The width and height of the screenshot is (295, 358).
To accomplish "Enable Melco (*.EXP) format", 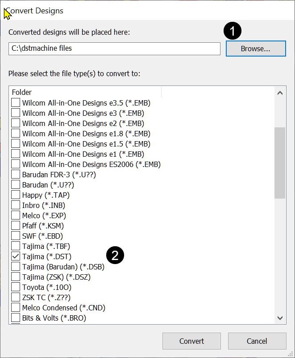I will point(16,216).
